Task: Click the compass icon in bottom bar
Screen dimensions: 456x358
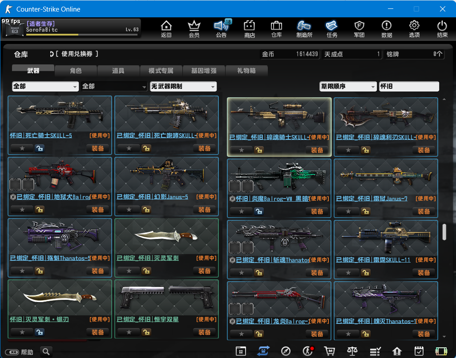Action: point(286,351)
